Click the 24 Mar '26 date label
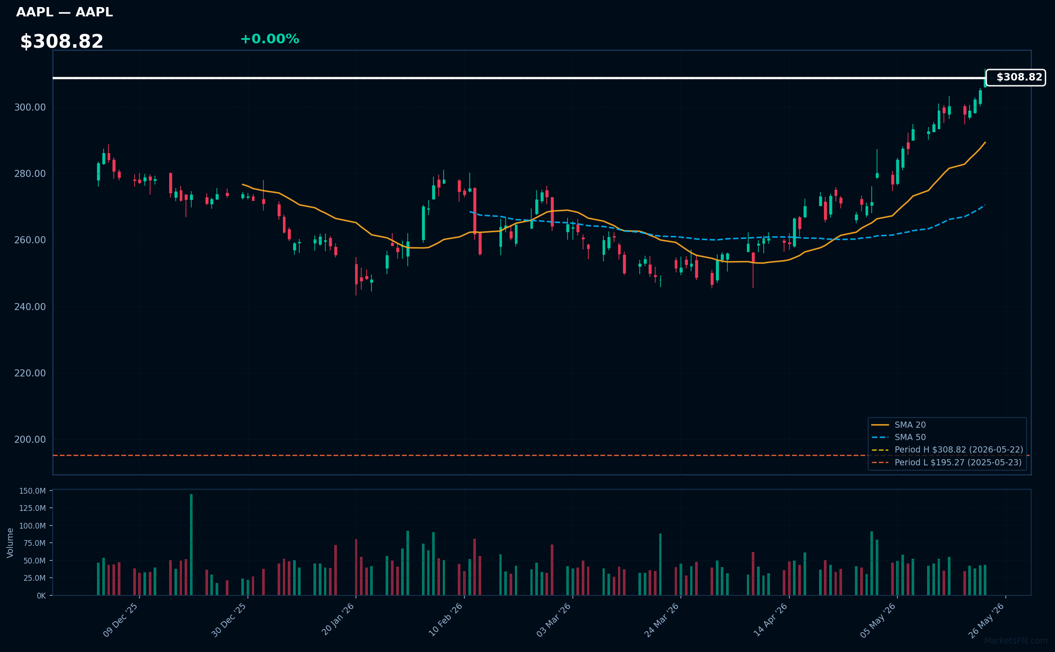1055x652 pixels. (662, 620)
